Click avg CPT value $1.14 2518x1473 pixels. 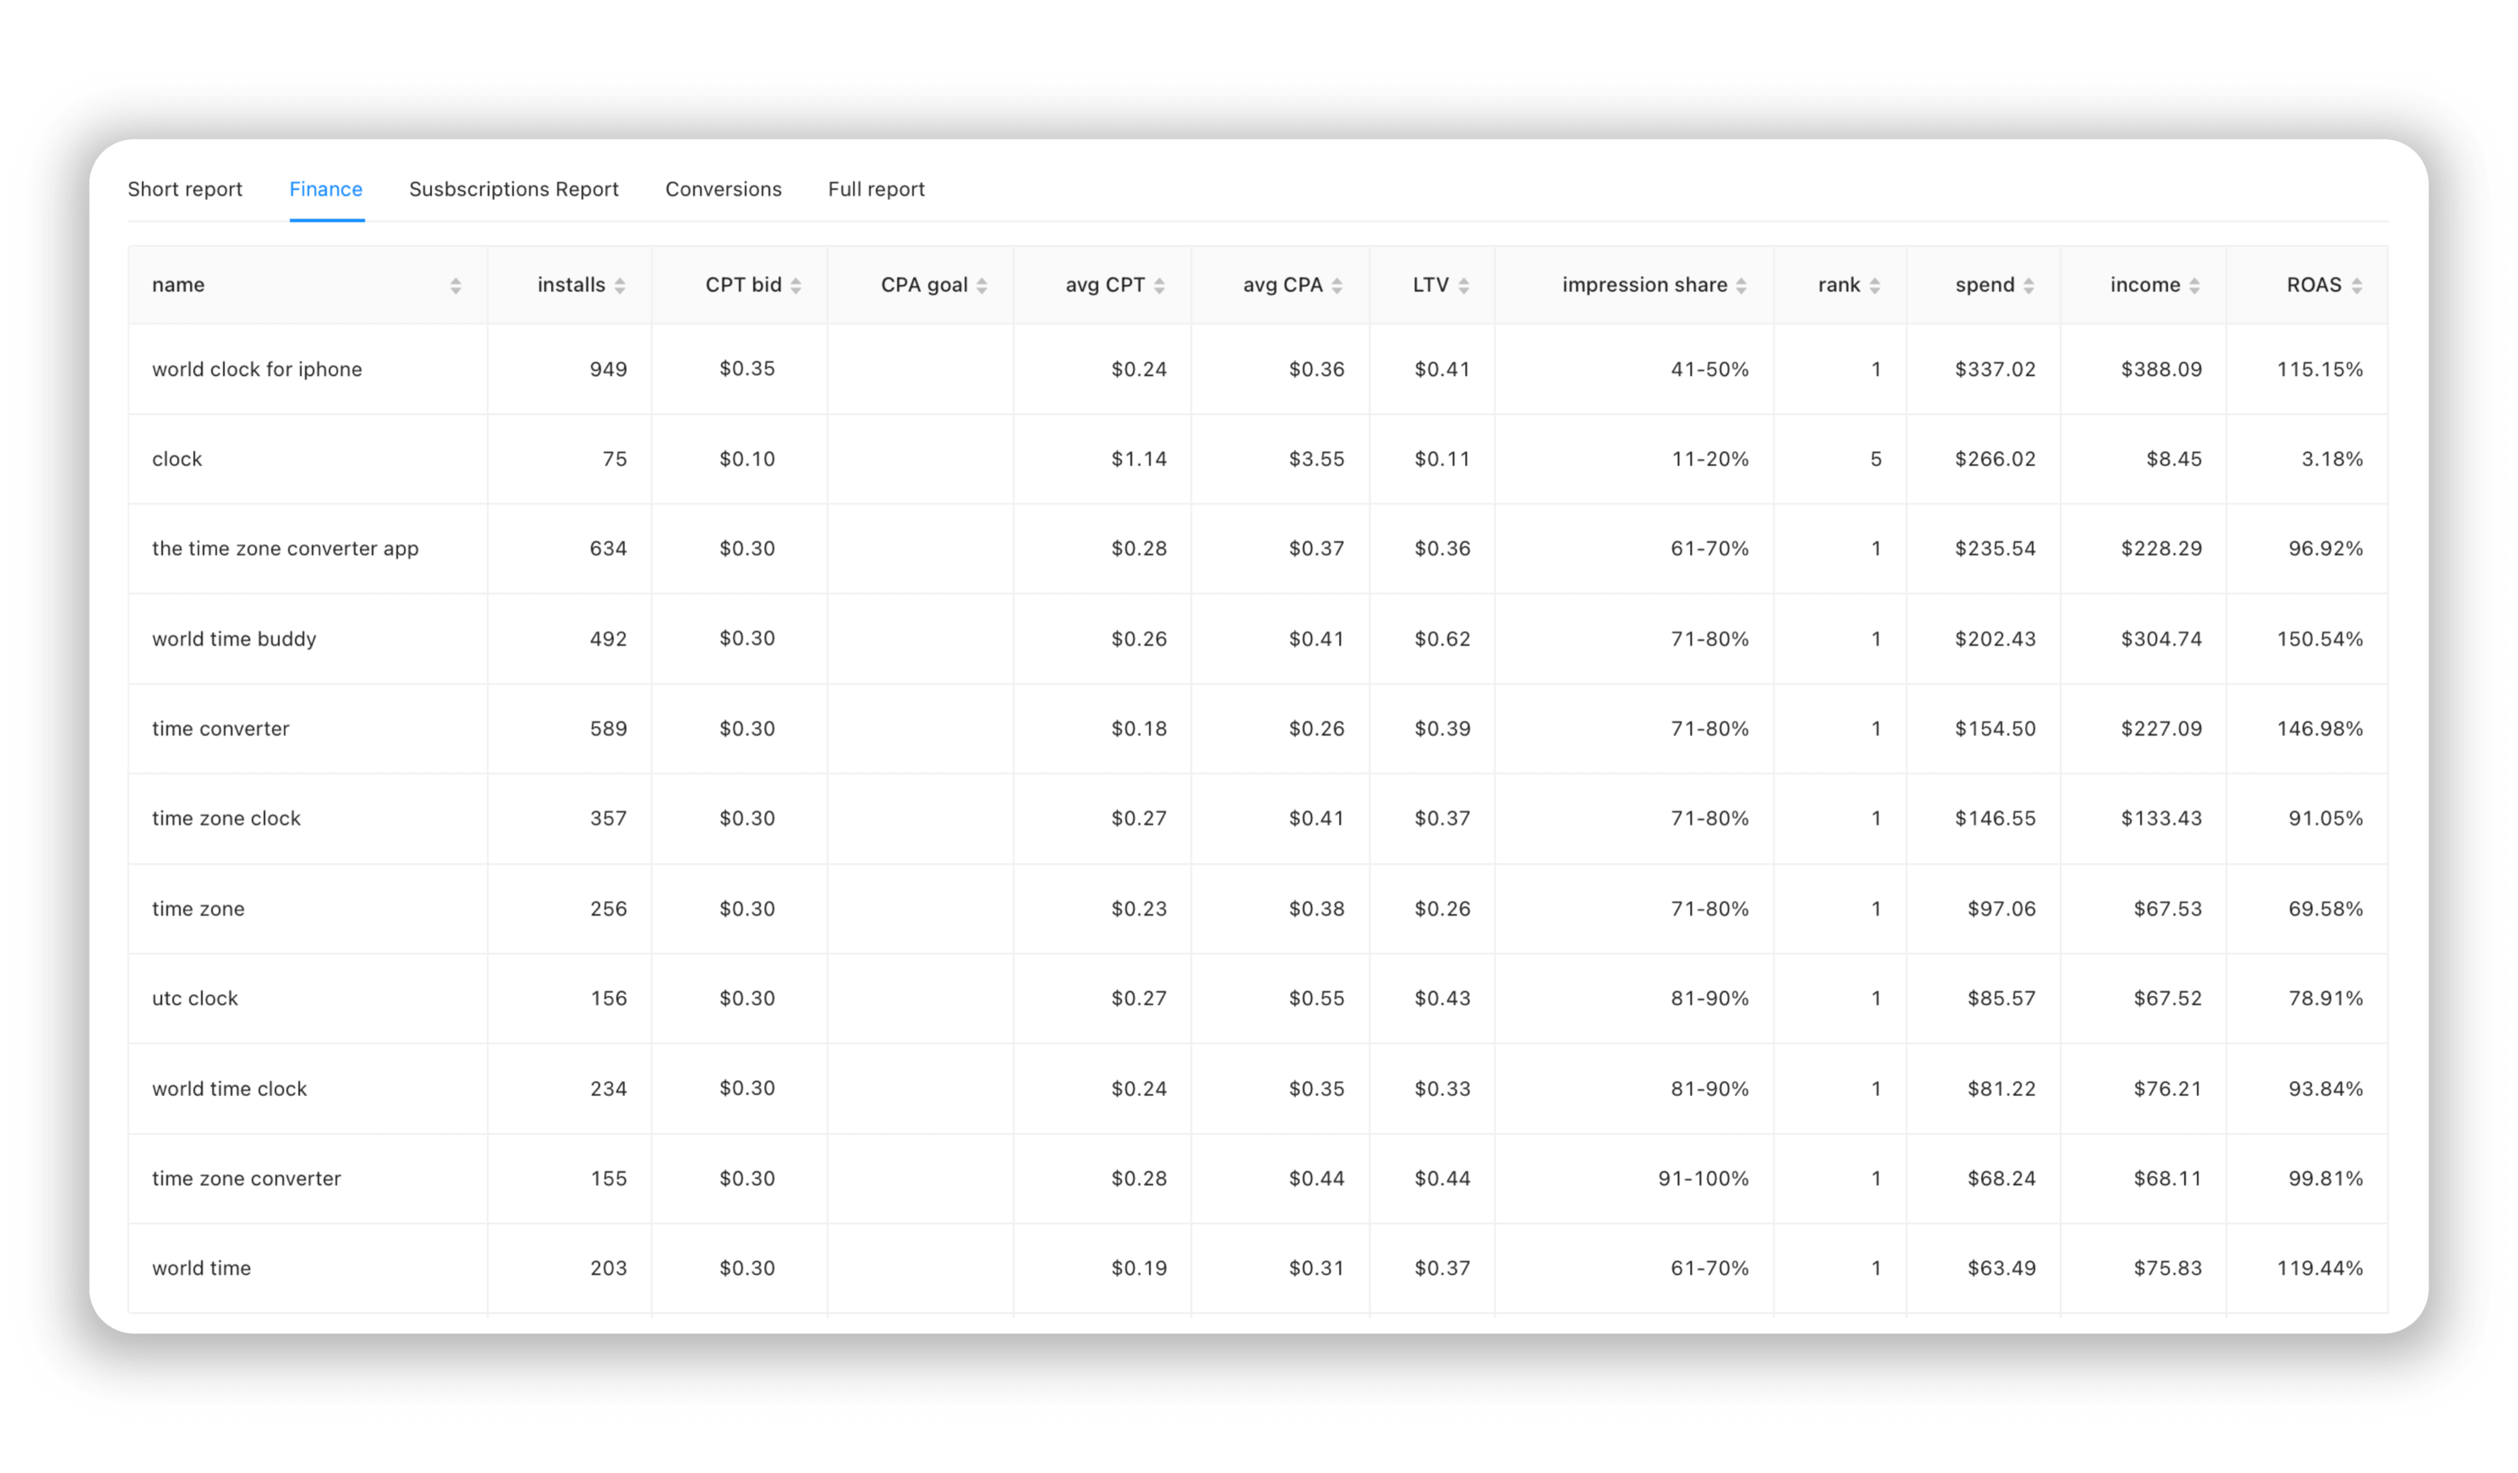1139,459
